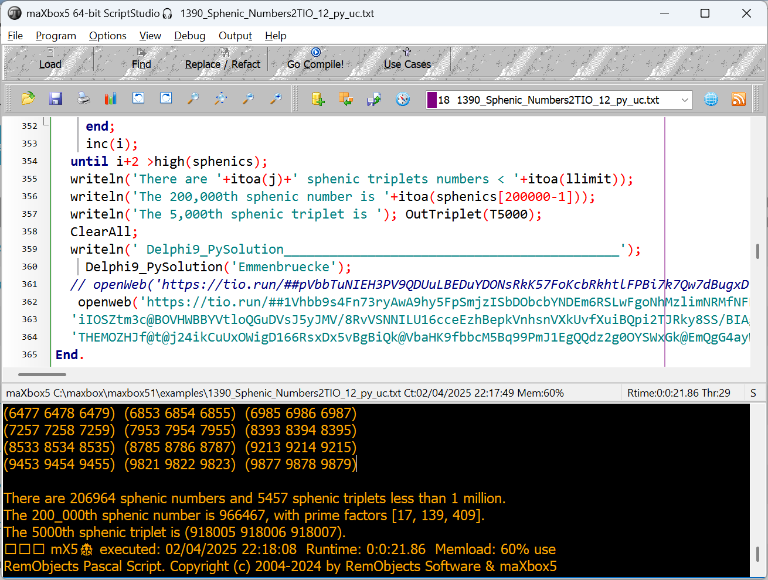Click the output console vertical scrollbar thumb
The width and height of the screenshot is (768, 580).
(757, 554)
